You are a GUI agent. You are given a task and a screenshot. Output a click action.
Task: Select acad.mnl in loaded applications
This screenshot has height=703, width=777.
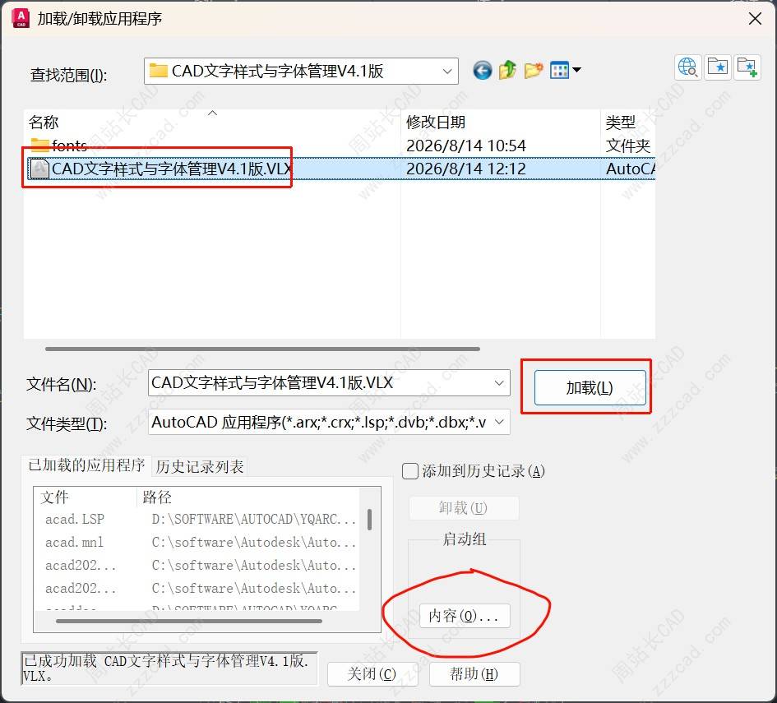click(74, 543)
